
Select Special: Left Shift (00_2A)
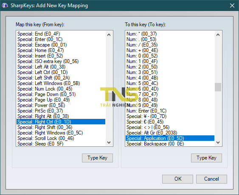pyautogui.click(x=61, y=78)
